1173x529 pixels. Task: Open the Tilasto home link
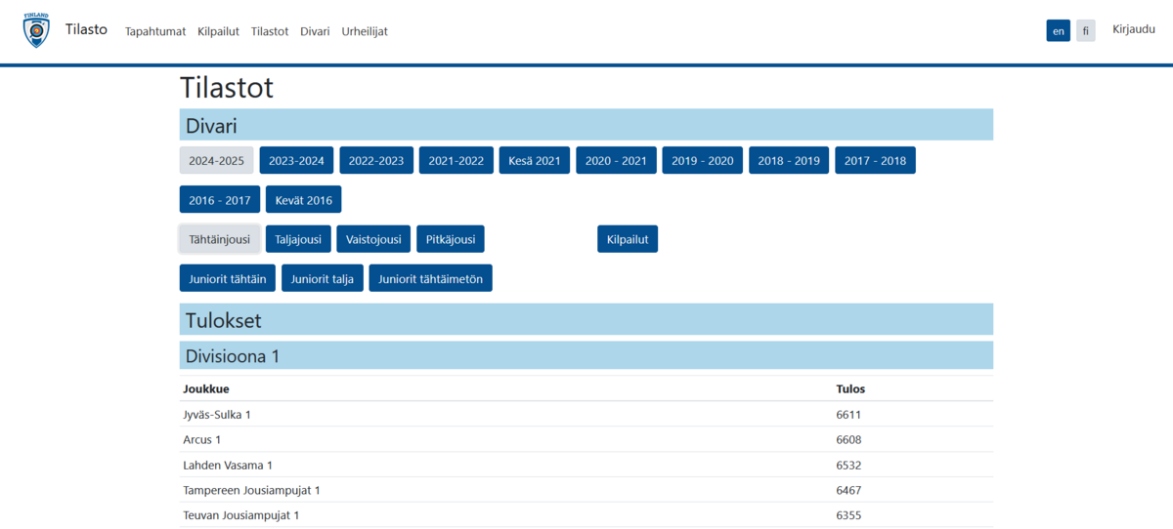click(x=86, y=30)
